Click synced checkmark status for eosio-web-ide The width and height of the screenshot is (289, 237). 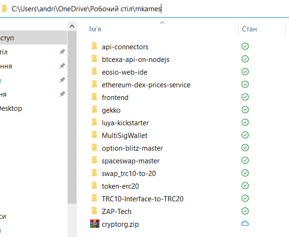245,71
